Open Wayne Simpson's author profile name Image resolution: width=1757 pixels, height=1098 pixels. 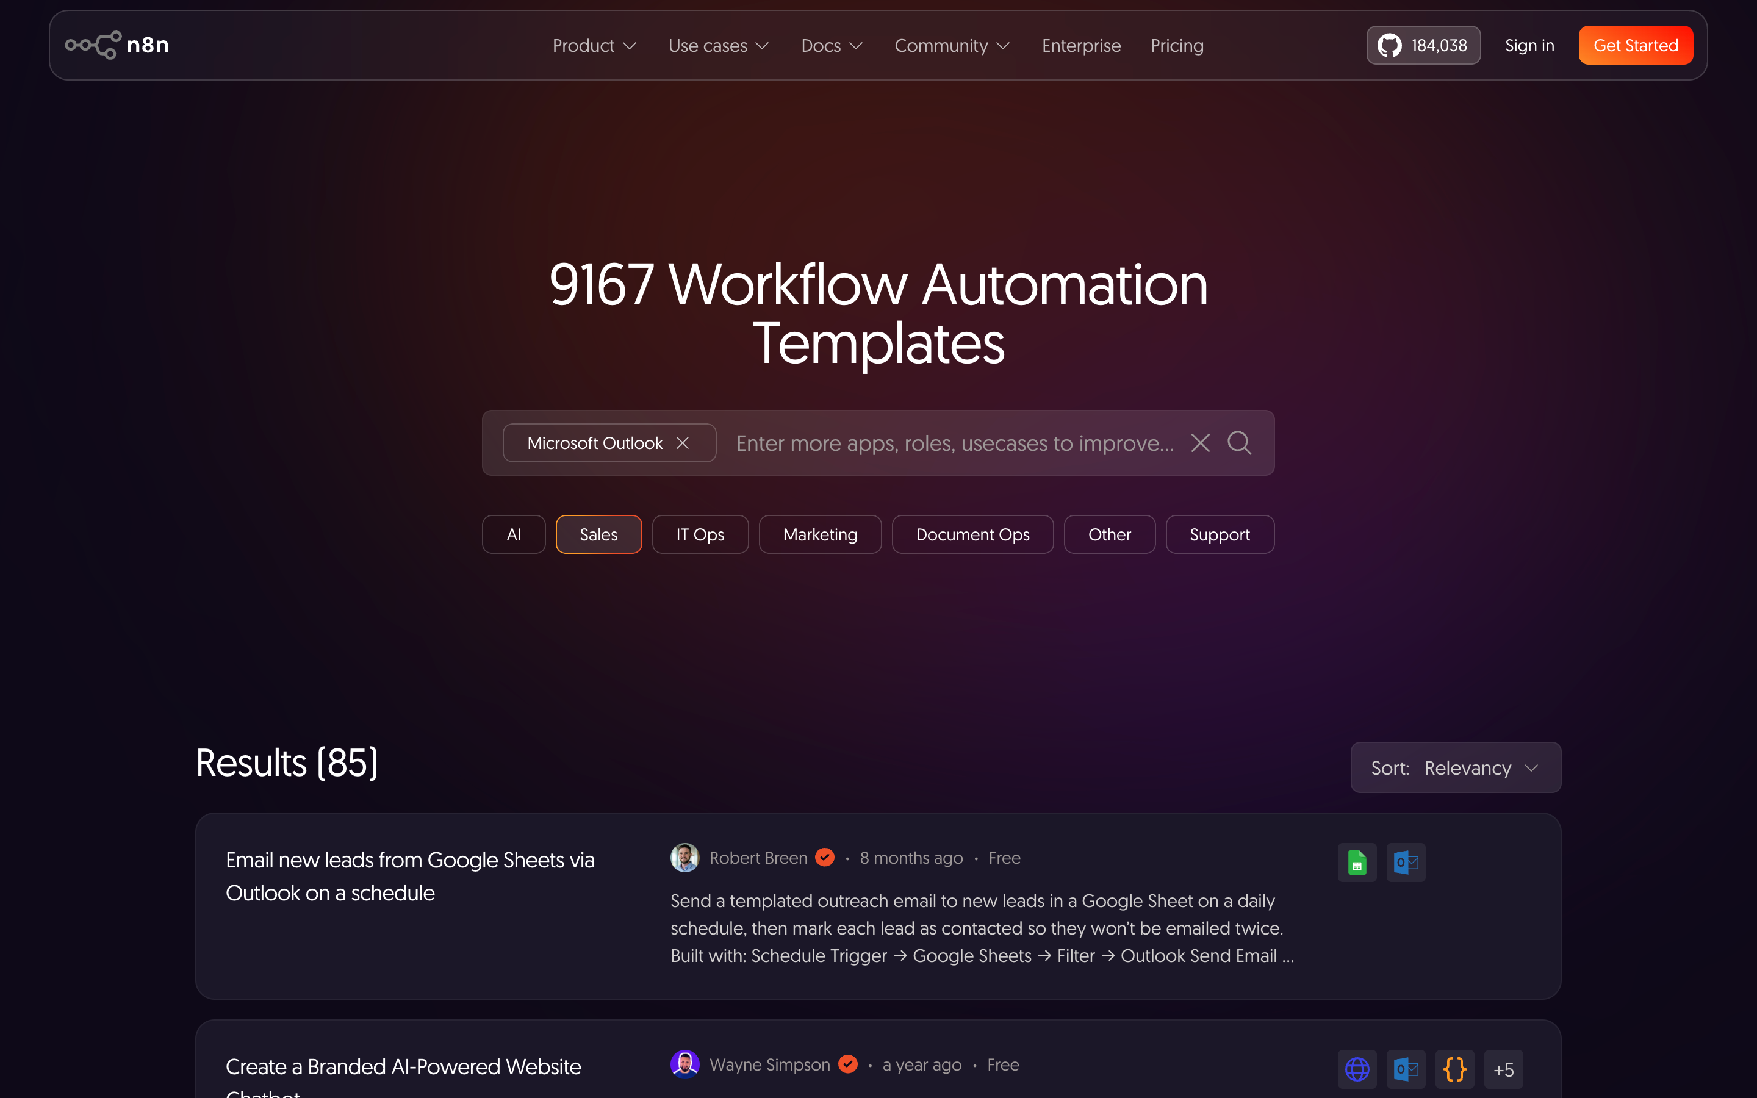point(769,1064)
